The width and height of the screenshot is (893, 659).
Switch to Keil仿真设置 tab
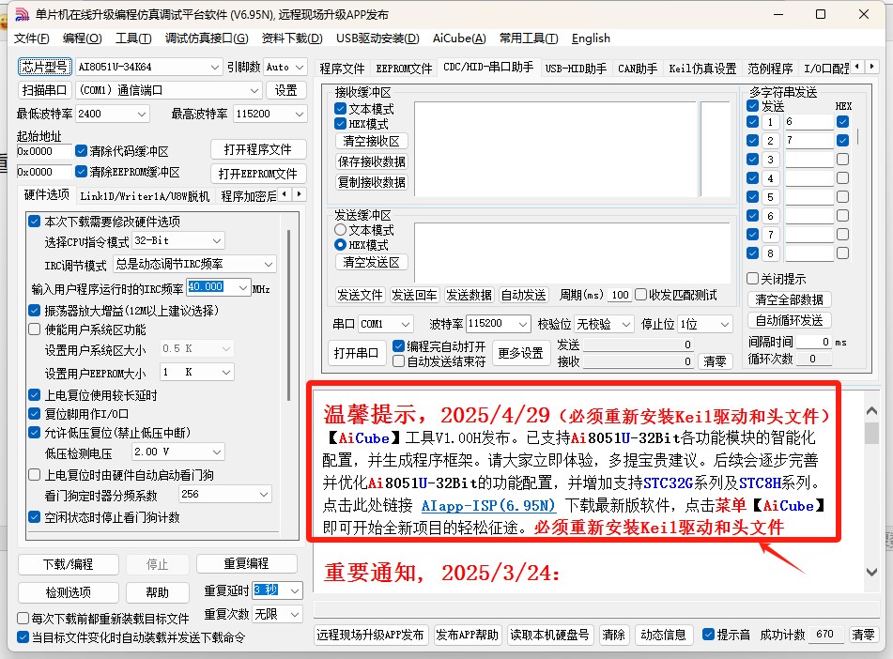tap(702, 69)
